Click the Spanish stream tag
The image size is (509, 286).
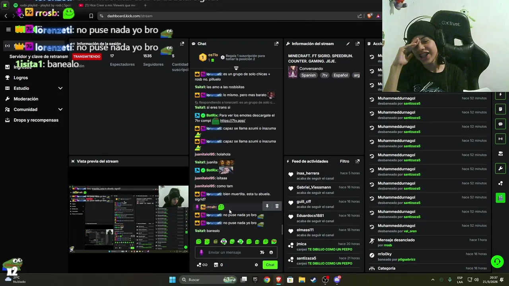coord(308,75)
